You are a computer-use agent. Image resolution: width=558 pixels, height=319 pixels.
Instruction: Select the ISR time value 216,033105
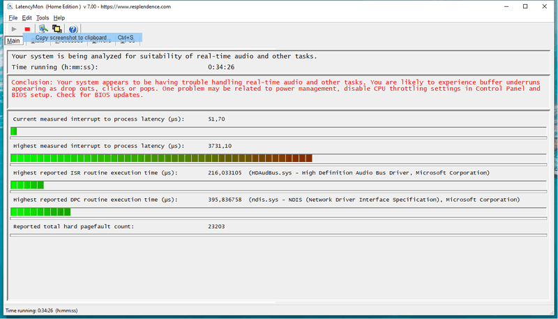click(x=225, y=172)
